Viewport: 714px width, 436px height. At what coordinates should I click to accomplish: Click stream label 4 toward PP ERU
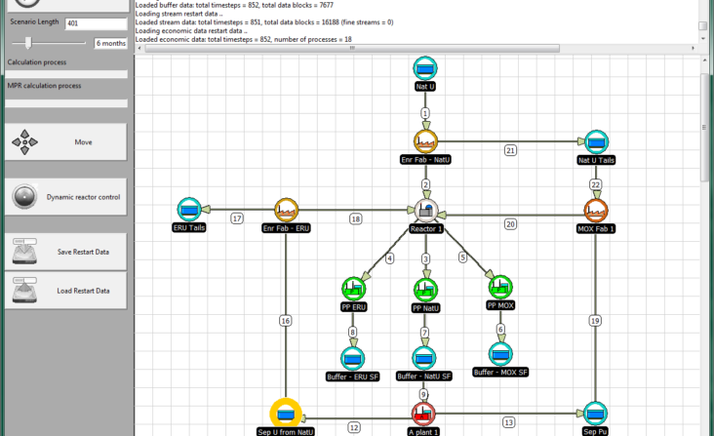[389, 258]
